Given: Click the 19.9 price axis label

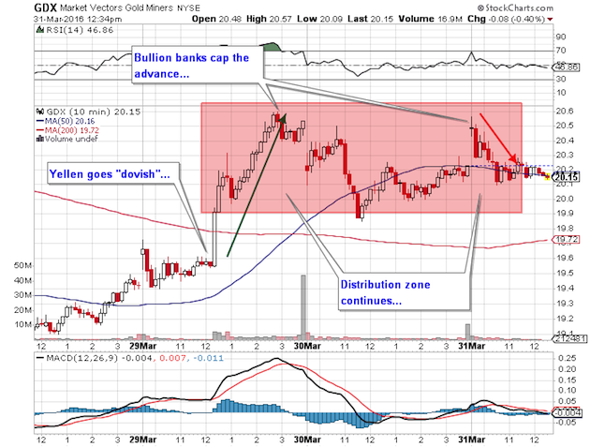Looking at the screenshot, I should (x=565, y=214).
